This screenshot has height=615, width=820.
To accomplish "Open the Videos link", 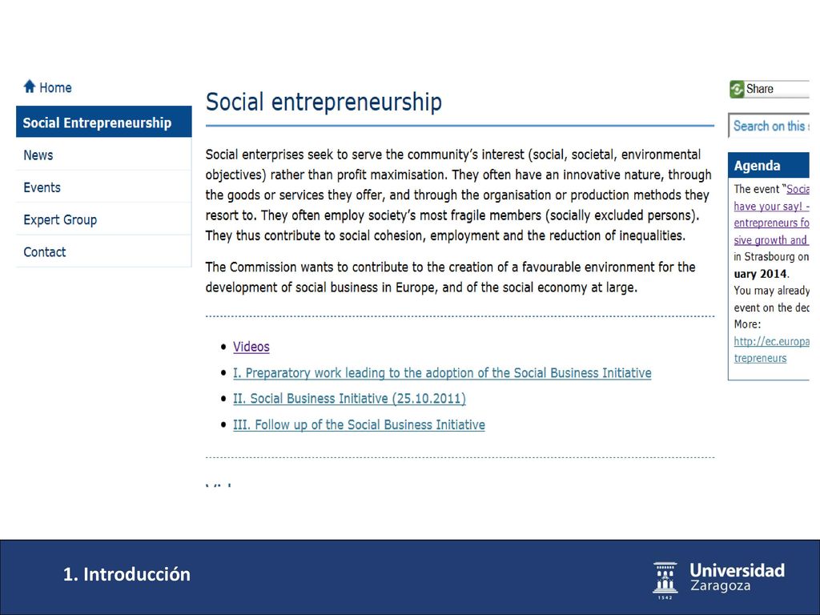I will (x=251, y=347).
